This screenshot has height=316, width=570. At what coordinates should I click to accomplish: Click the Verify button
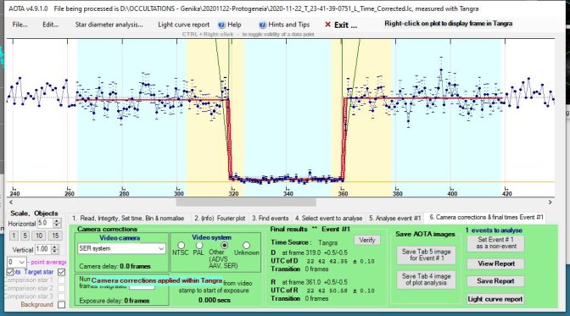point(366,240)
